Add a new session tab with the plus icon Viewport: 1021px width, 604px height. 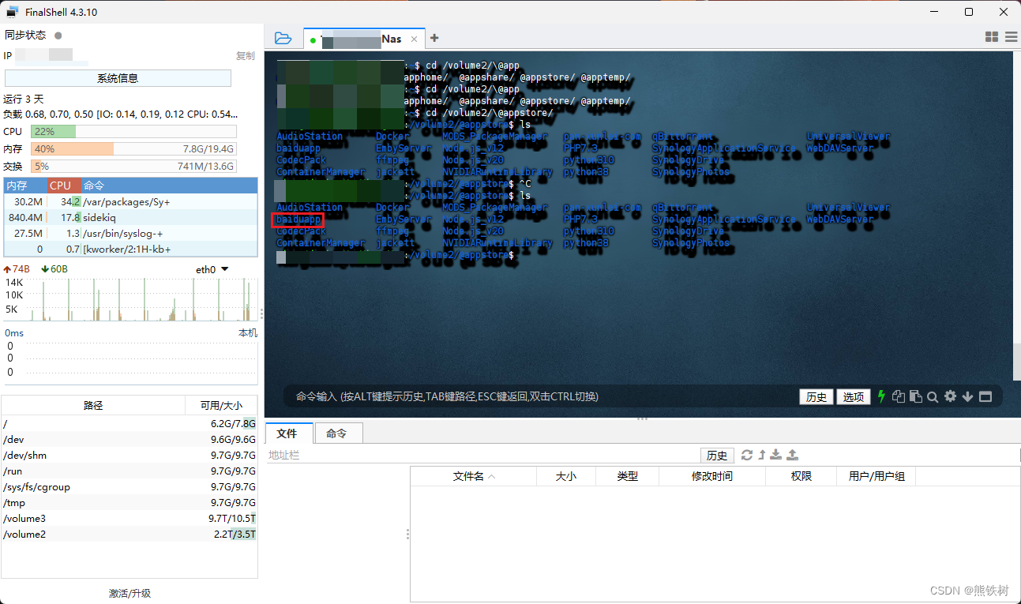pyautogui.click(x=434, y=38)
